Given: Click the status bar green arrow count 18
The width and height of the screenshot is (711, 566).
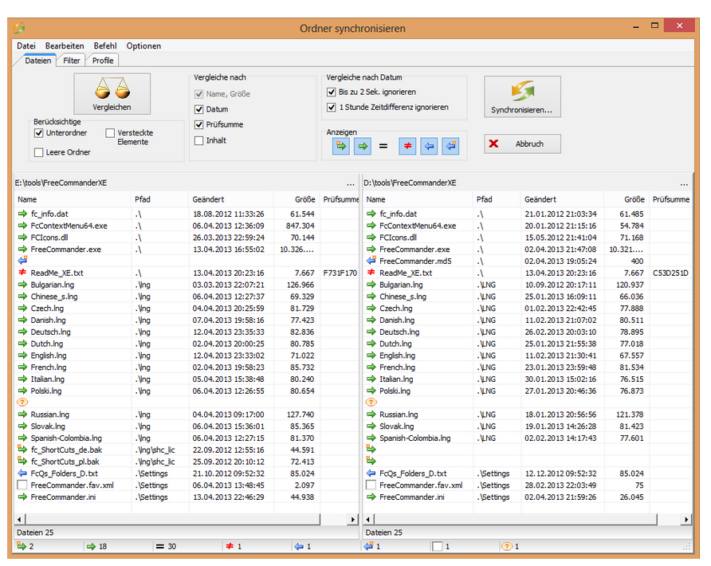Looking at the screenshot, I should (x=96, y=547).
